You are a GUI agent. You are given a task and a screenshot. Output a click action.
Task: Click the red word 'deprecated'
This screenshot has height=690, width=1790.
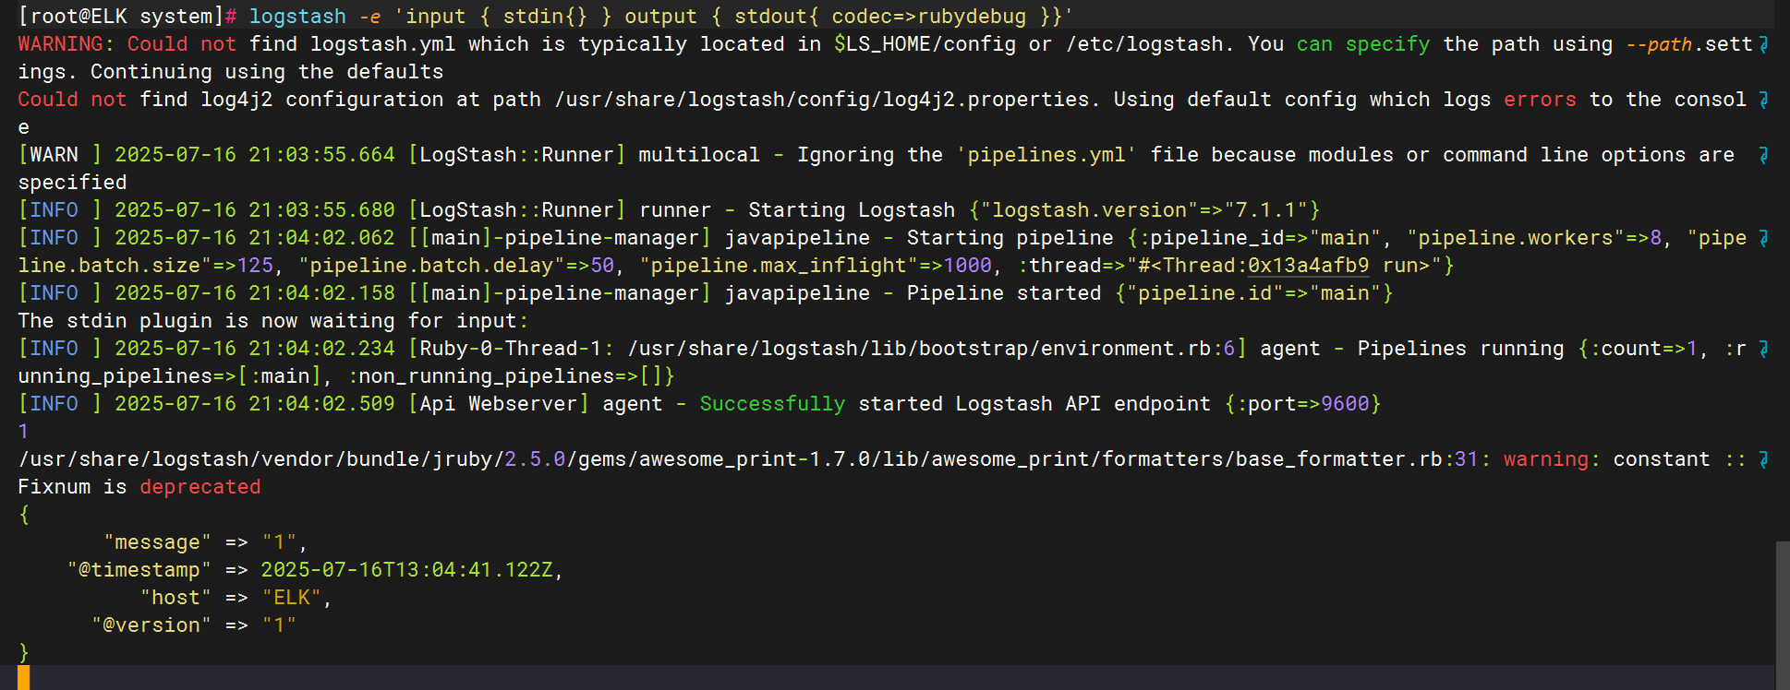point(200,487)
